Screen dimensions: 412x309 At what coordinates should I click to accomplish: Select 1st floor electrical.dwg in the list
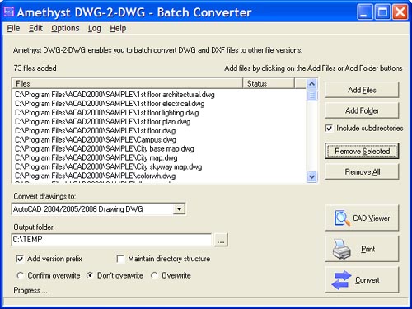tap(110, 104)
